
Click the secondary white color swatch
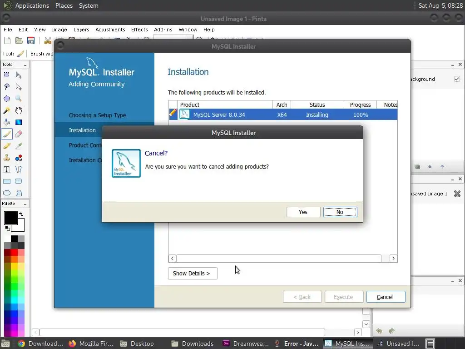pyautogui.click(x=20, y=226)
